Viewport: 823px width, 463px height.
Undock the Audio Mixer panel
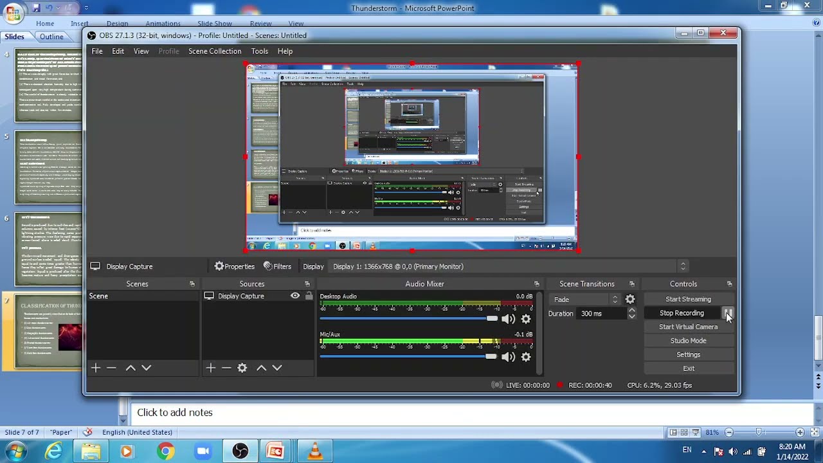coord(537,284)
